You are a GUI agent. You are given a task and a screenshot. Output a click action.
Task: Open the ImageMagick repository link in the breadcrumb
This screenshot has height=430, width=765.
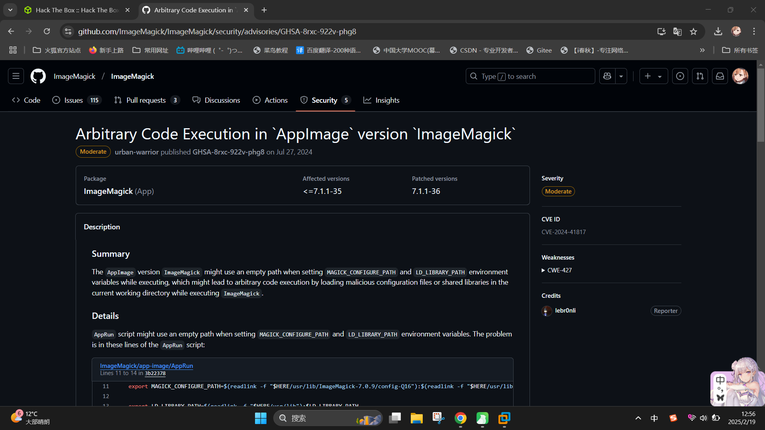pyautogui.click(x=132, y=76)
